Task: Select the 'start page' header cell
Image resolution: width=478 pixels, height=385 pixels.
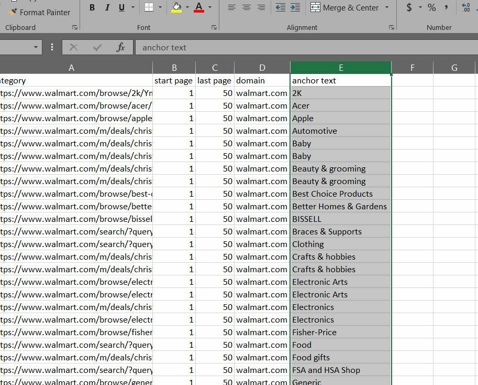Action: [x=174, y=81]
